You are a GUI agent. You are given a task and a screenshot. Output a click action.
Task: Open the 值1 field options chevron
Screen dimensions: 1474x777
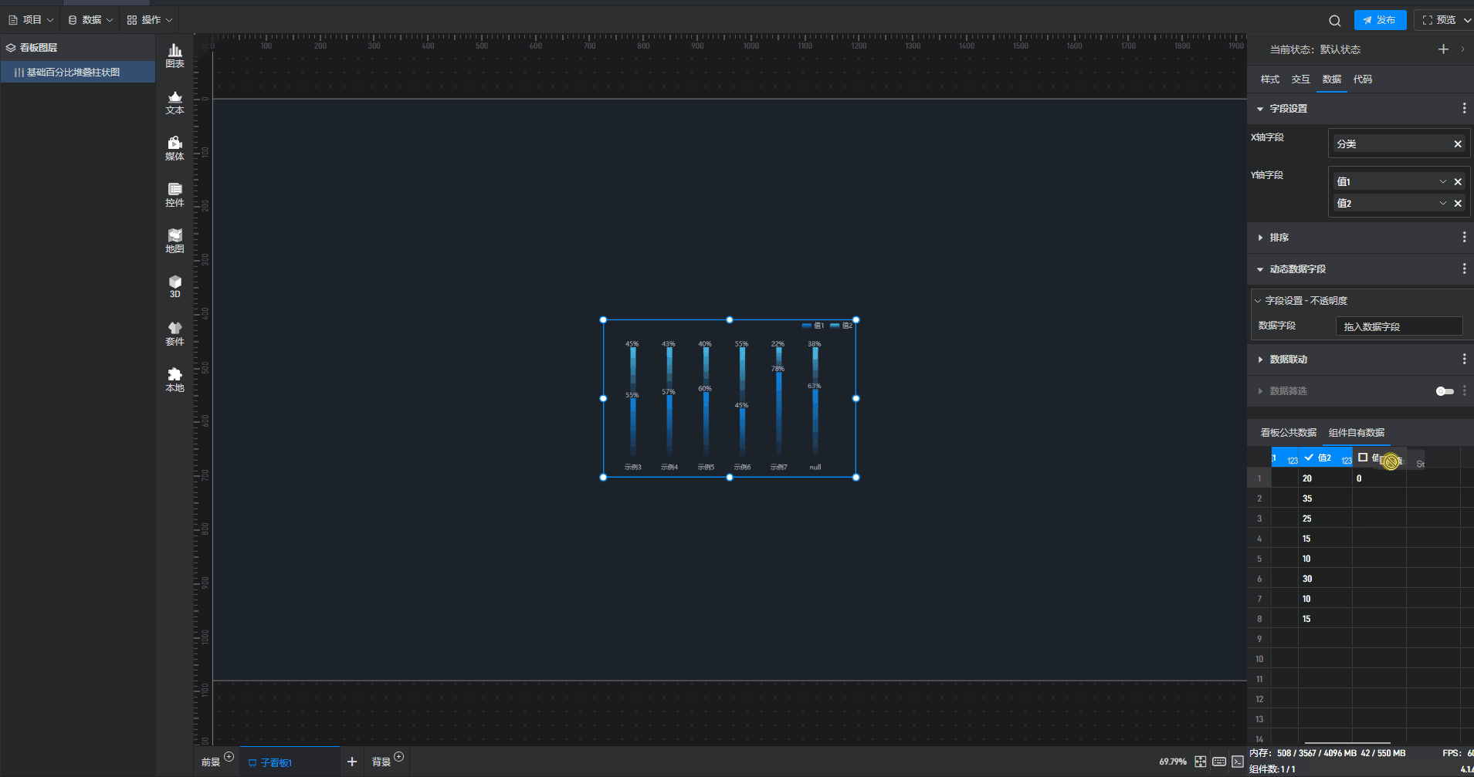click(x=1442, y=182)
